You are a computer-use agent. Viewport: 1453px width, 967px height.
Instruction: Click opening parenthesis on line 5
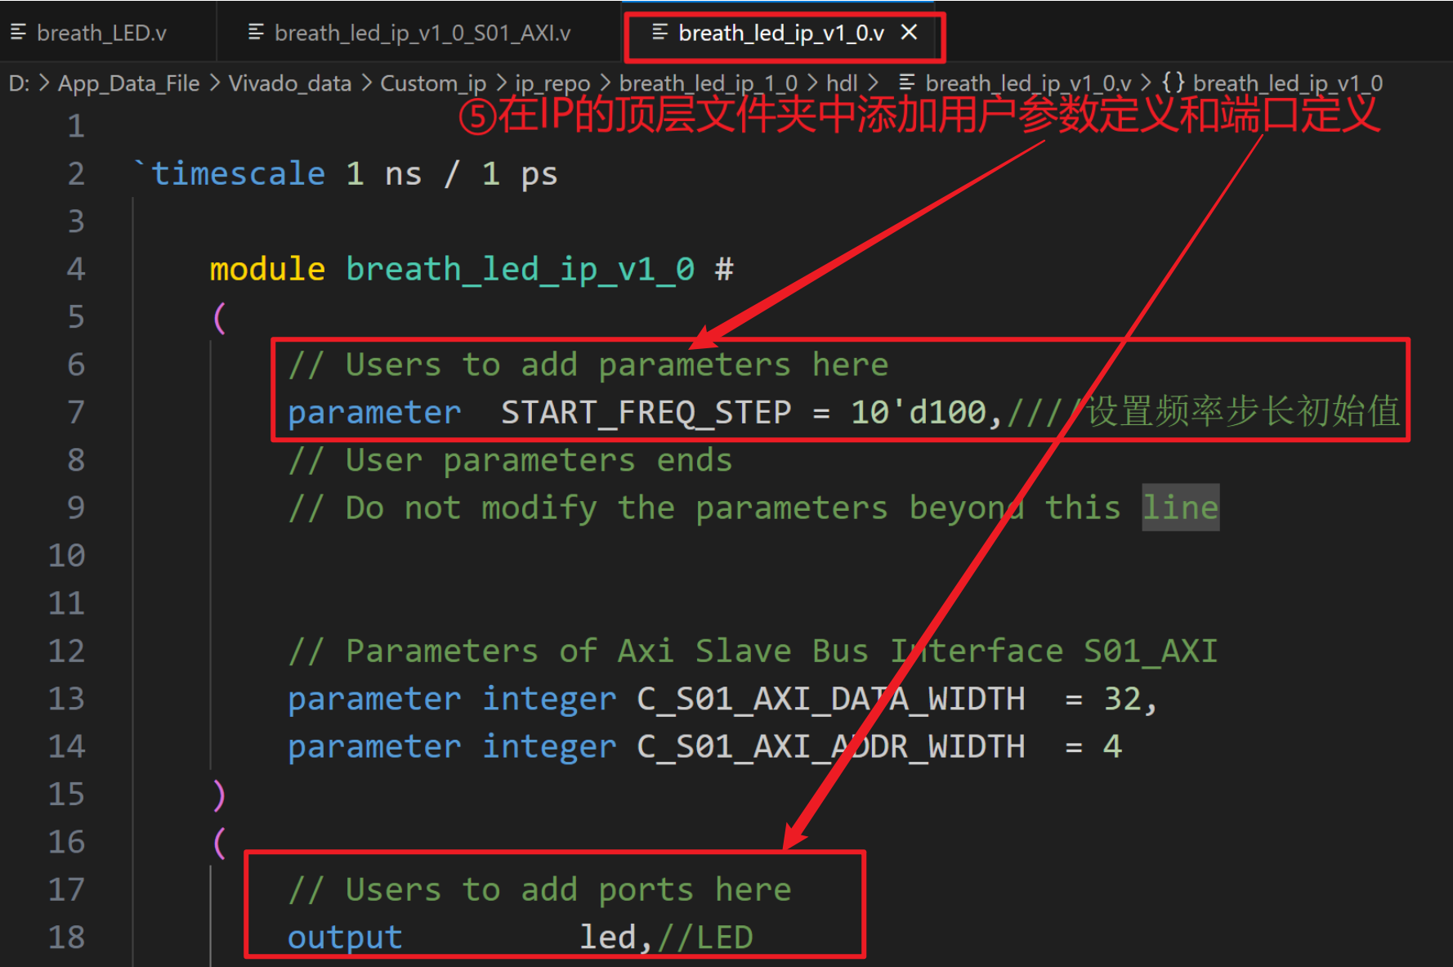[218, 317]
